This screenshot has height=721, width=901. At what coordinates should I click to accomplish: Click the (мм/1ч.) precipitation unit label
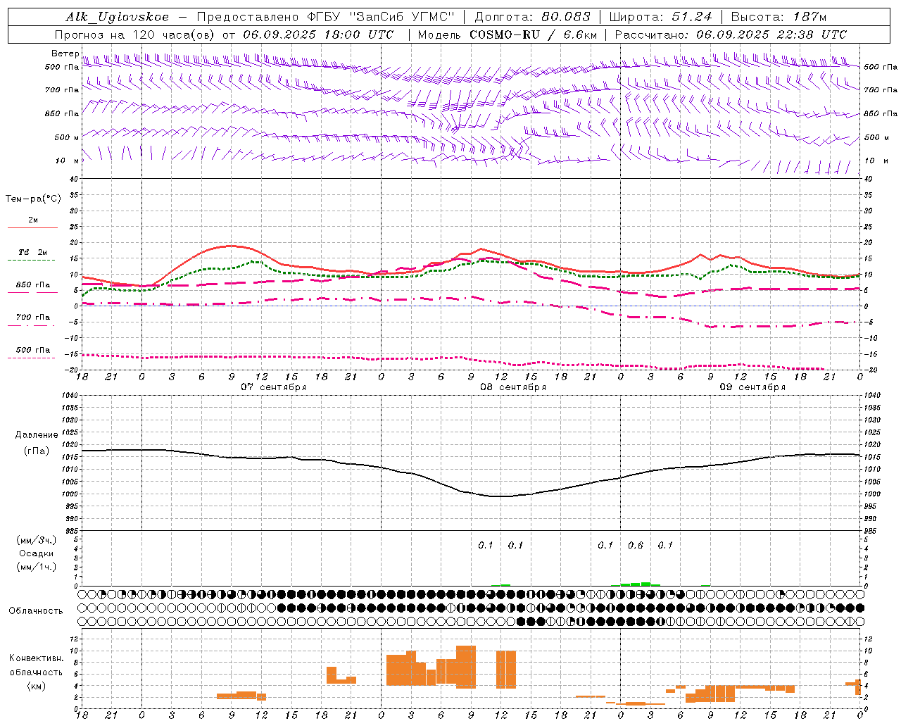point(37,567)
